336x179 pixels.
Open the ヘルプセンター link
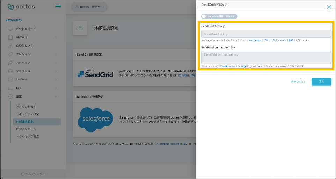33,174
